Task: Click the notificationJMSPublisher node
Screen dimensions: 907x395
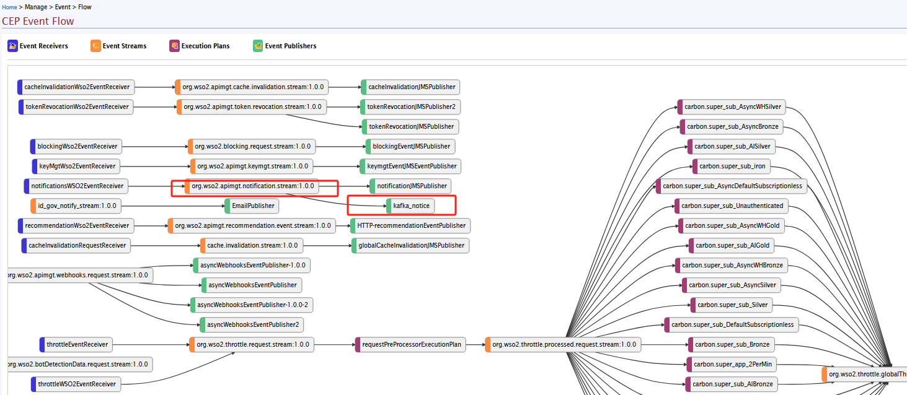Action: point(412,186)
